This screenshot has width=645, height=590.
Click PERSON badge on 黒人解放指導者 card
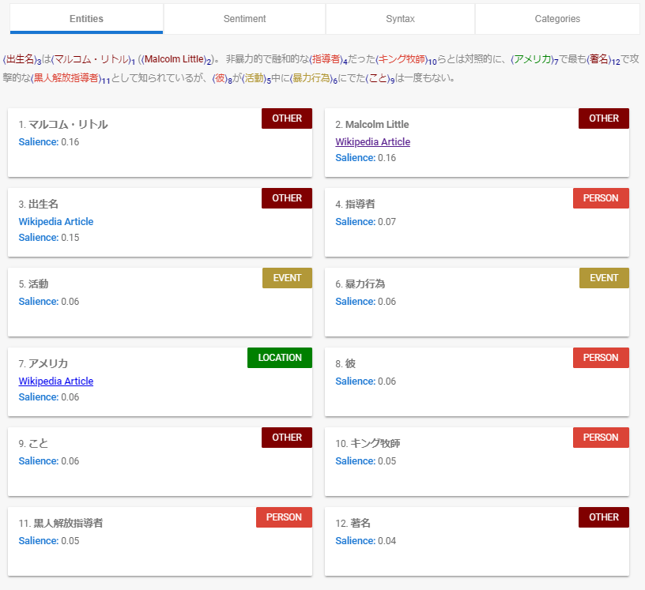point(284,517)
